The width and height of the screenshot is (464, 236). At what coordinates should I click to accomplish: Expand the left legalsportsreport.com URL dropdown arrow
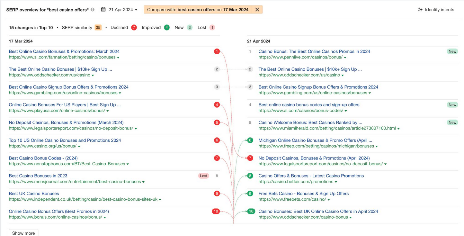tap(136, 129)
